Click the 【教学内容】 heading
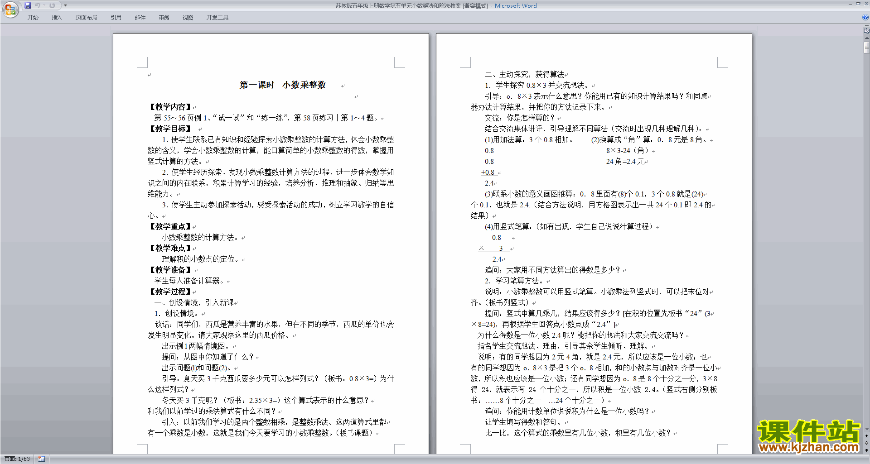The width and height of the screenshot is (870, 464). (170, 107)
